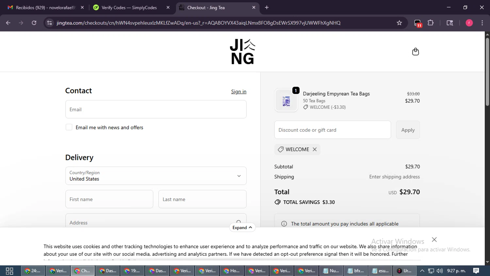This screenshot has height=276, width=490.
Task: Close the Gmail Recibidos tab
Action: [82, 7]
